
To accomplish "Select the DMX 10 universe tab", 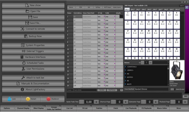I will (x=178, y=9).
